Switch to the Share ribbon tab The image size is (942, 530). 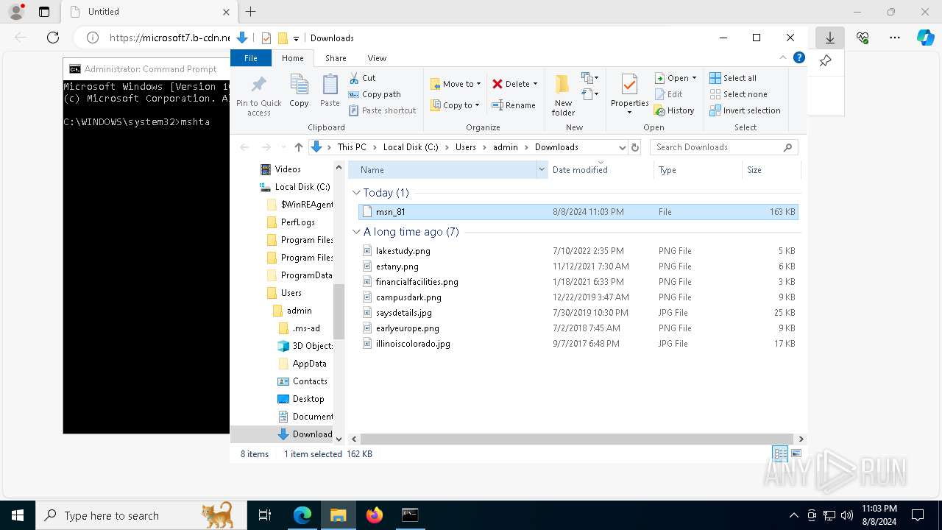point(336,58)
